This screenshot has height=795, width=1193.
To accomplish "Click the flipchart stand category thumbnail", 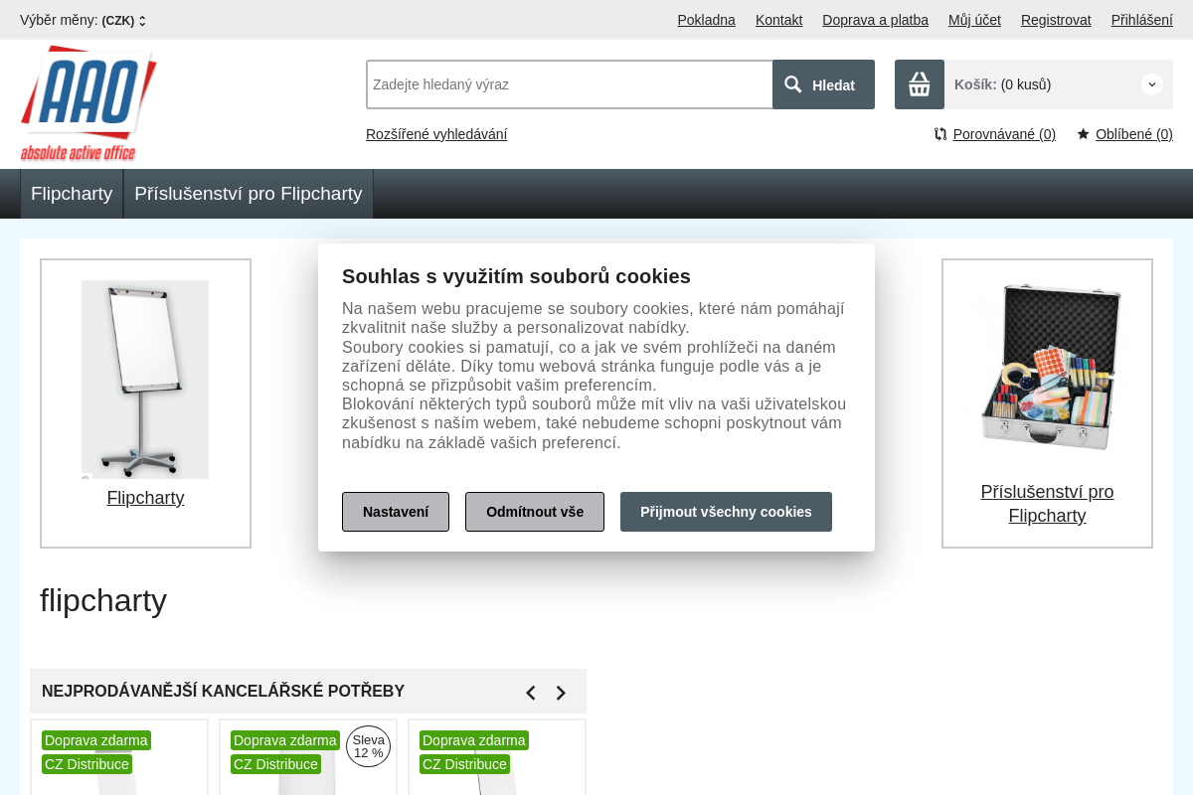I will point(145,380).
